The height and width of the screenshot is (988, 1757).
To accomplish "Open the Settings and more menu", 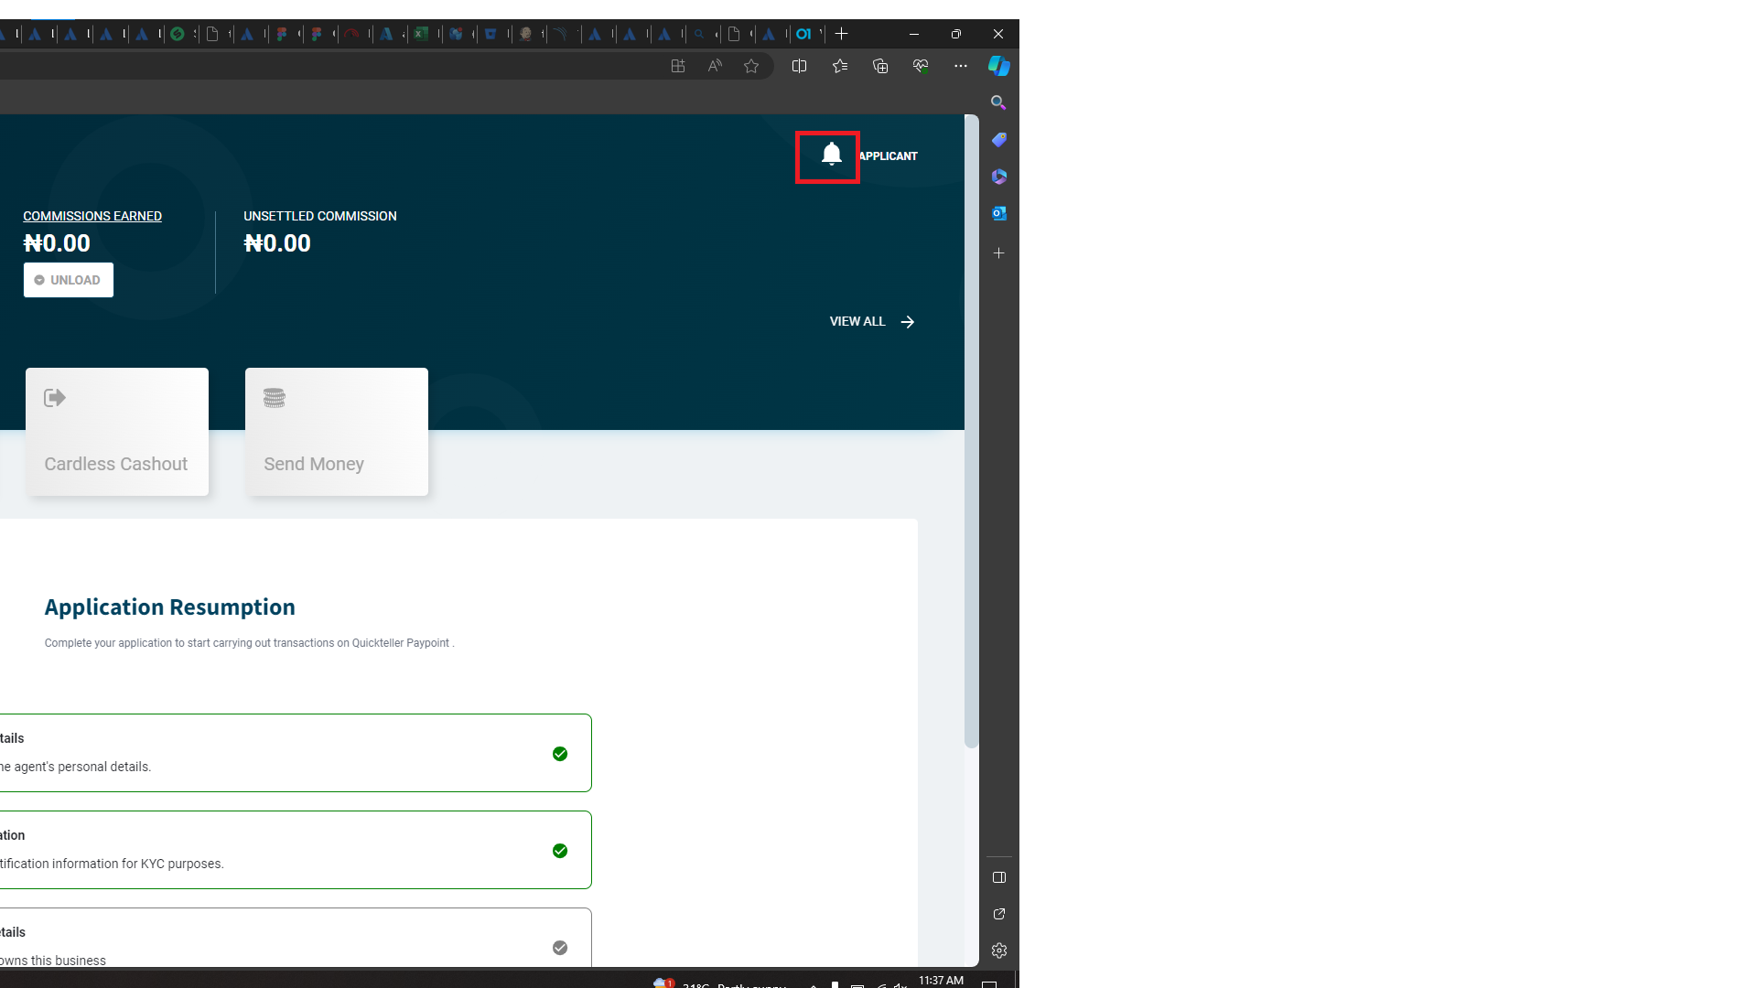I will pos(960,66).
